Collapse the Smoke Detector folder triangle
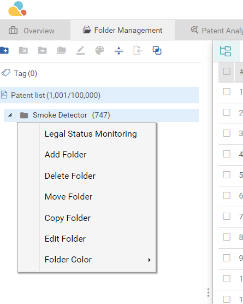The image size is (243, 304). [x=10, y=115]
